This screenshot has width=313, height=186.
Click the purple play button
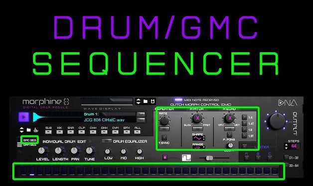click(24, 117)
